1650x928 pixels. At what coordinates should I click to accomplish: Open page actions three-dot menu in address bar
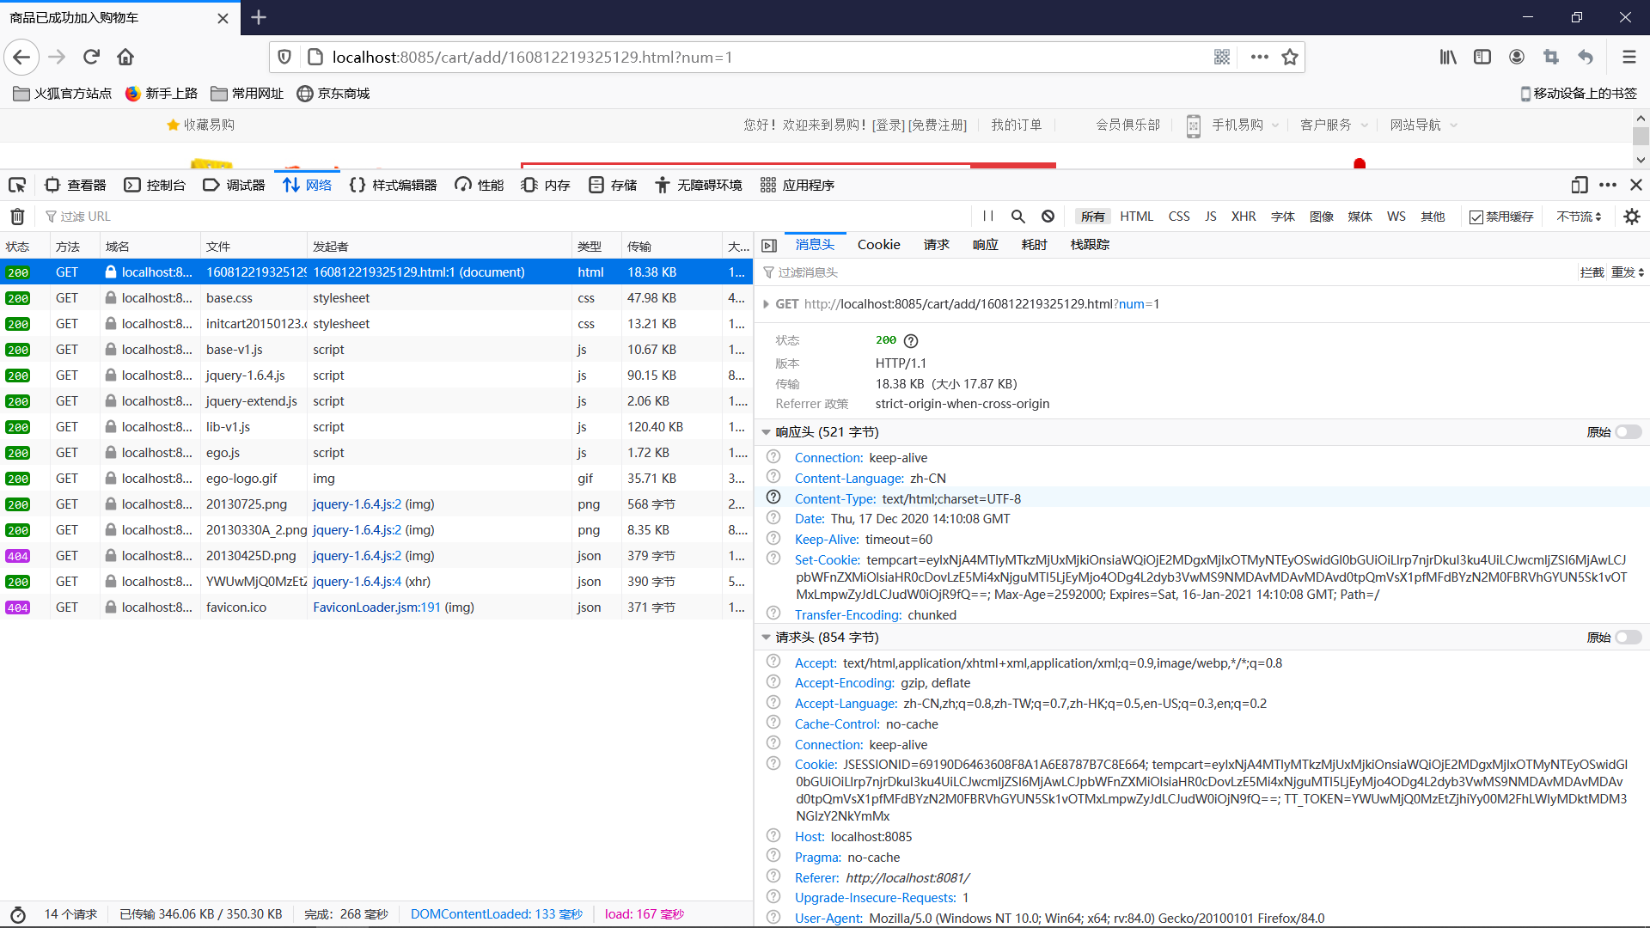point(1259,57)
